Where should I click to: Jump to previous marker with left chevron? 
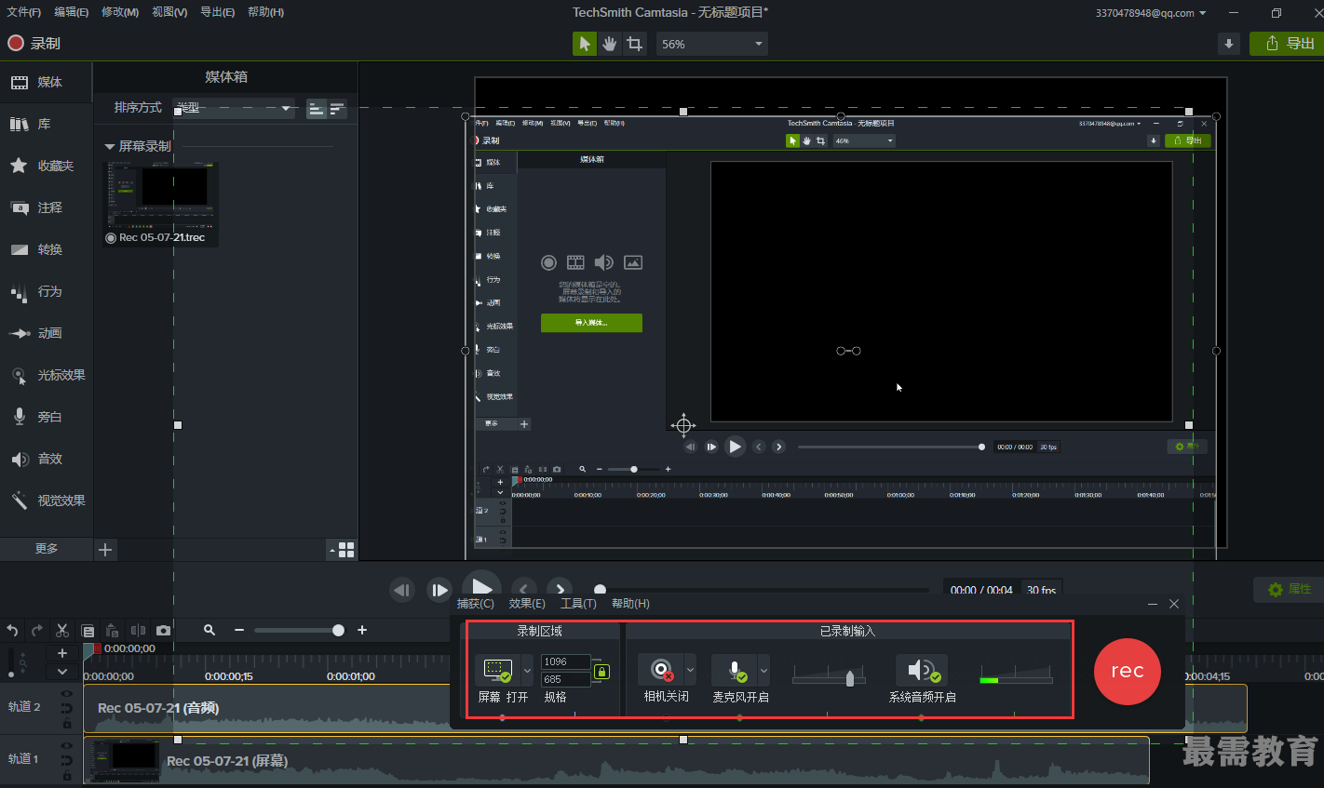point(523,590)
